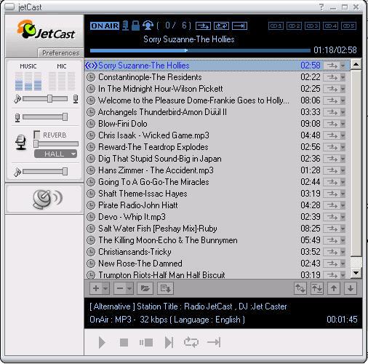This screenshot has width=368, height=364.
Task: Toggle shuffle mode icon in top display
Action: click(203, 25)
